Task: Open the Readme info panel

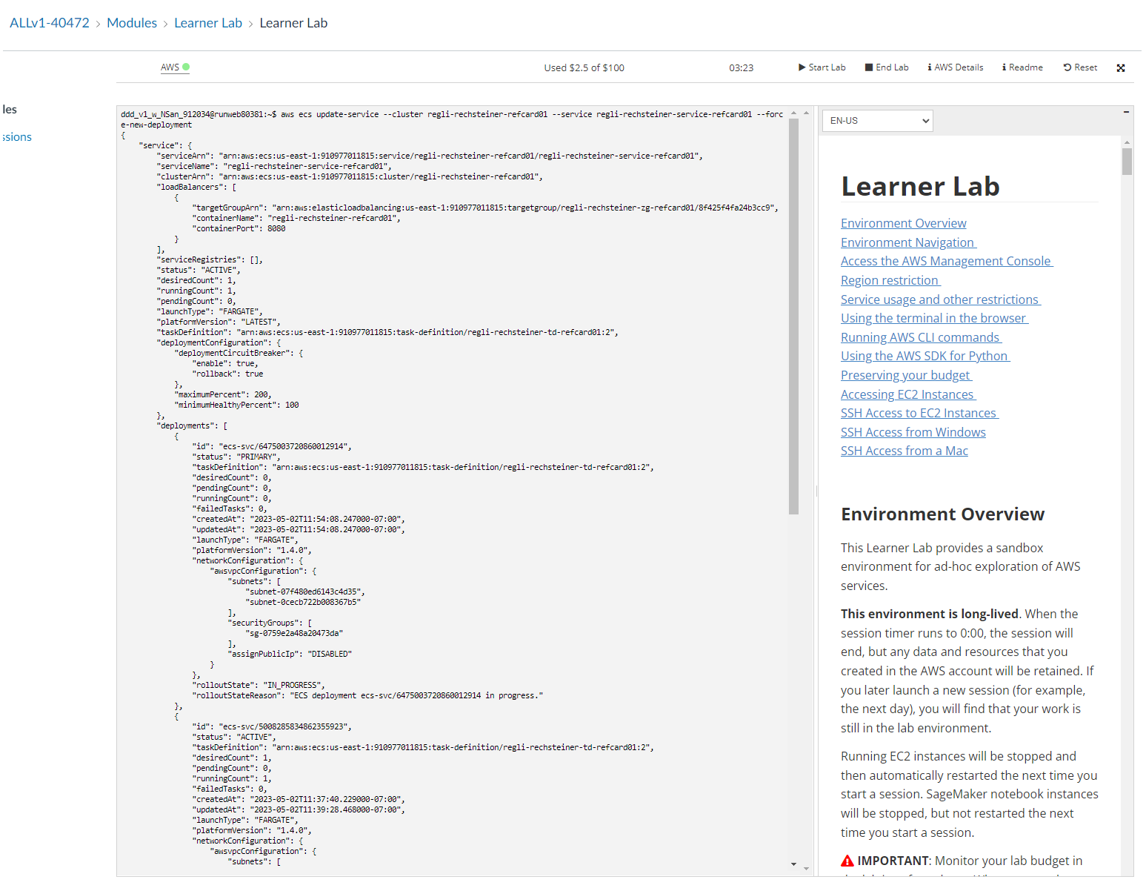Action: 1022,67
